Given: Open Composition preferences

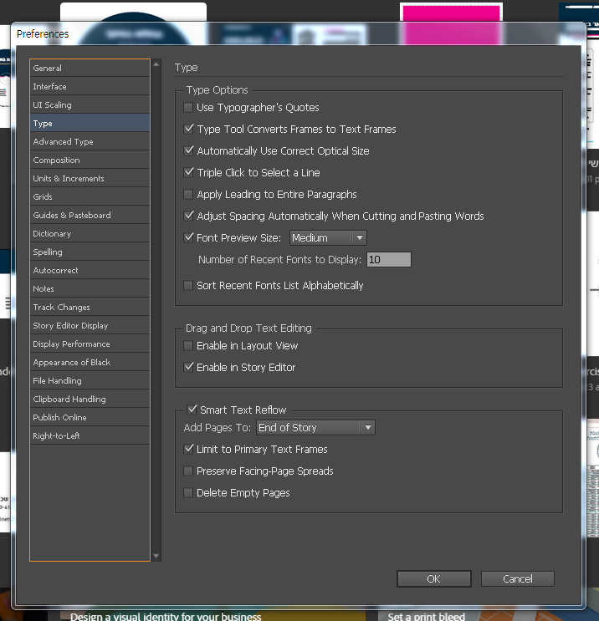Looking at the screenshot, I should (90, 160).
